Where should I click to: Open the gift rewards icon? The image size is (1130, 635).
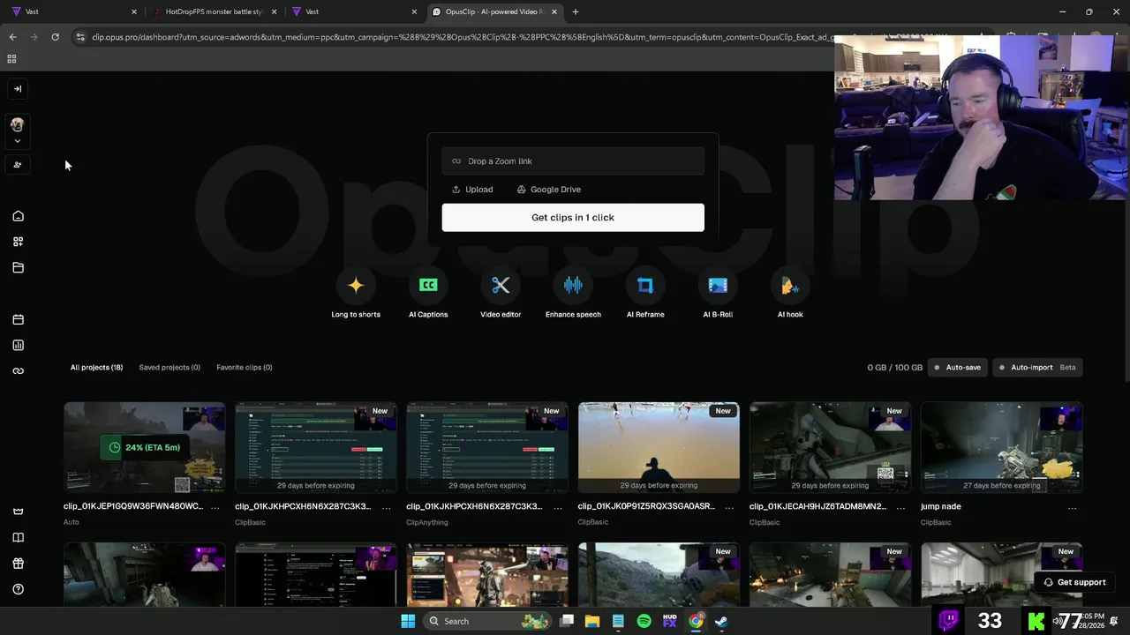pyautogui.click(x=18, y=564)
